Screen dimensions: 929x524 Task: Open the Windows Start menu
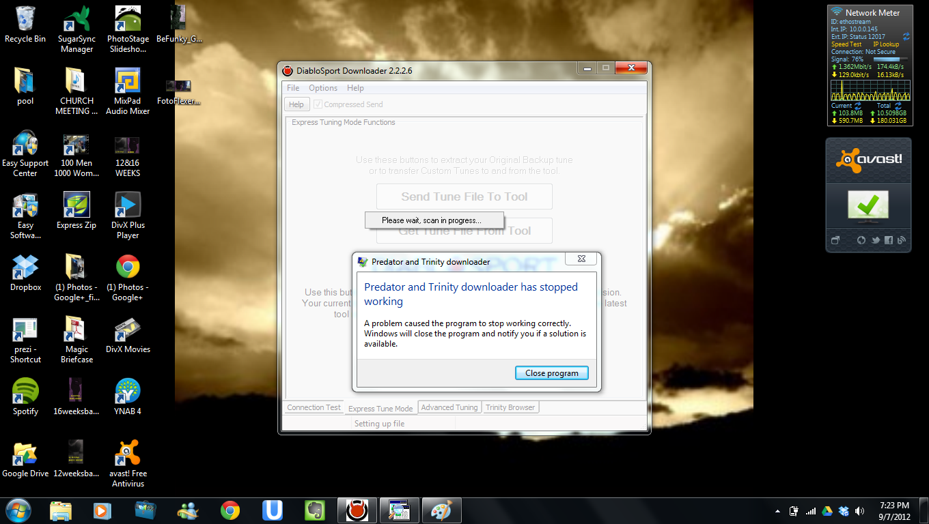[18, 510]
